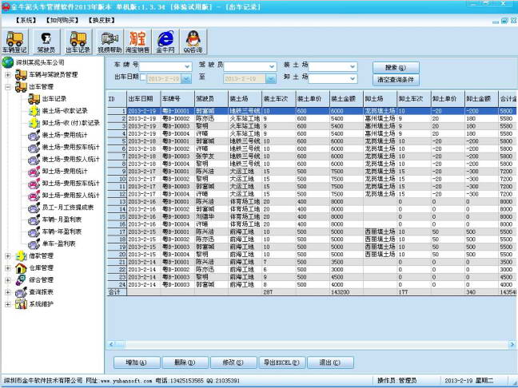The image size is (518, 388).
Task: Expand 查询报表 tree branch
Action: tap(8, 292)
